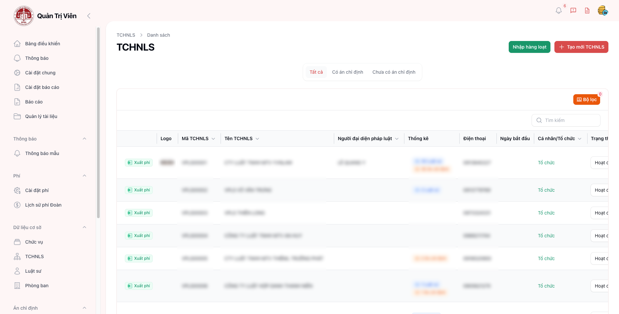Open Bảng điều khiển from the sidebar
The height and width of the screenshot is (314, 619).
coord(42,44)
